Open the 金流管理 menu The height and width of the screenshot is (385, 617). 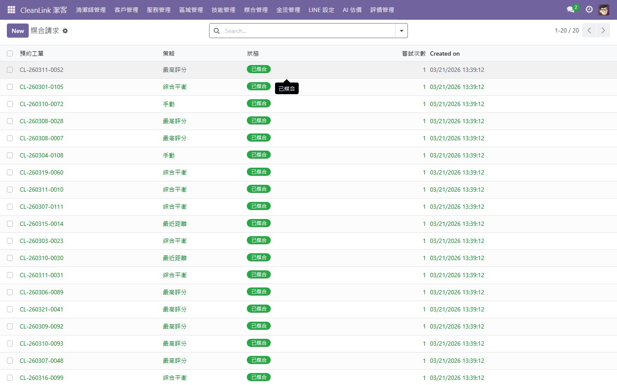click(288, 10)
